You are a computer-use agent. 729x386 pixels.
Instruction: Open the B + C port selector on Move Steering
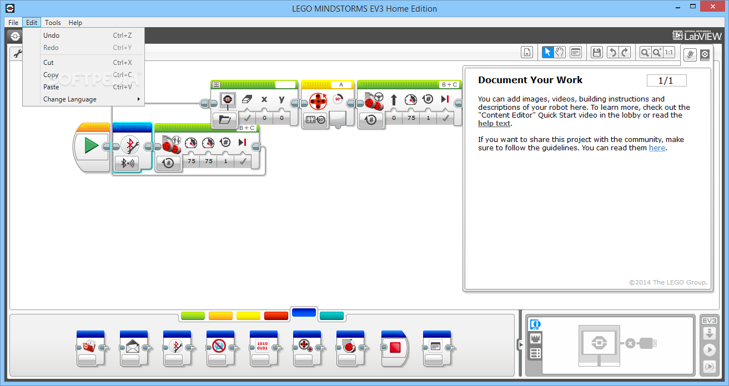coord(449,84)
